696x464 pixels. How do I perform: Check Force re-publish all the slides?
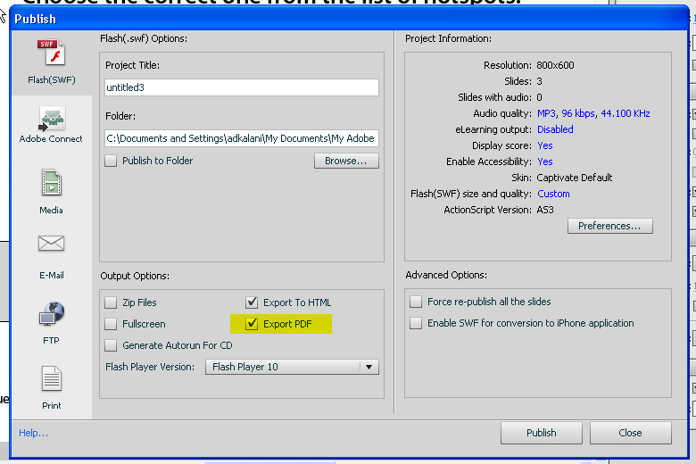[416, 302]
